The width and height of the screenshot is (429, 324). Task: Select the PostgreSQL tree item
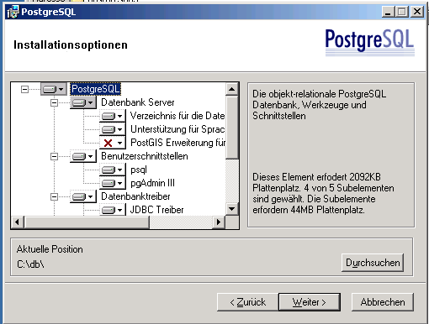96,89
